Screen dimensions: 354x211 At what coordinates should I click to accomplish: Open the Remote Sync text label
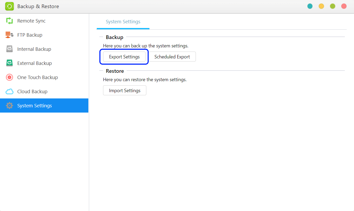31,21
